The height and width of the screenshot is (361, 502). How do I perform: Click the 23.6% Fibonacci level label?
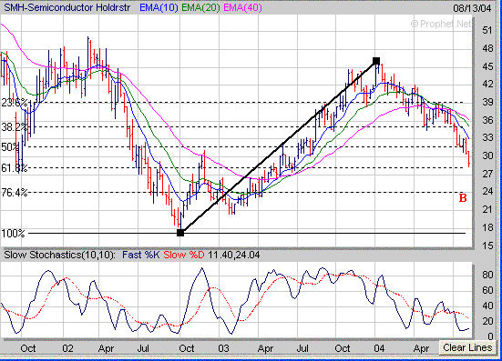[x=14, y=103]
